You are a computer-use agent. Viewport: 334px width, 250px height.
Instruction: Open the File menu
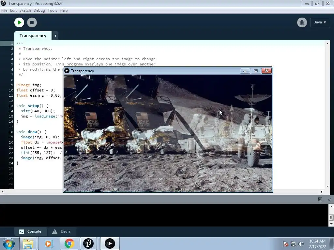tap(4, 10)
